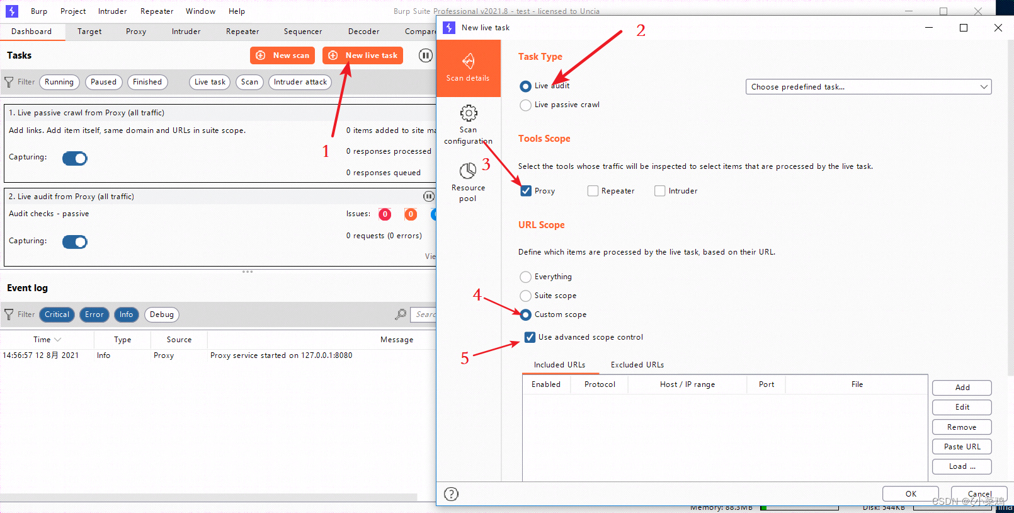Screen dimensions: 1014x513
Task: Click the Paste URL button
Action: [x=962, y=447]
